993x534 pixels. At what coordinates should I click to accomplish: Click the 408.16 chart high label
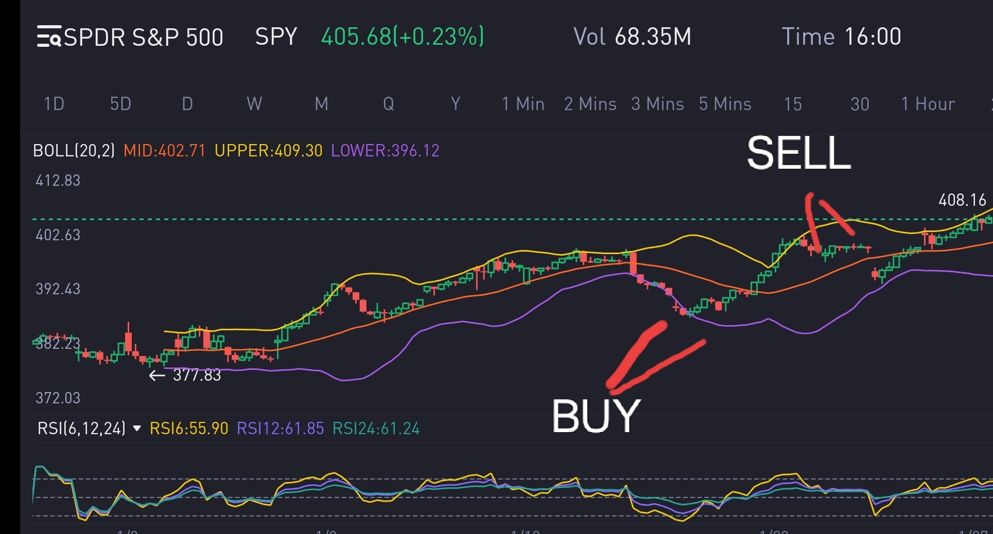(x=962, y=200)
